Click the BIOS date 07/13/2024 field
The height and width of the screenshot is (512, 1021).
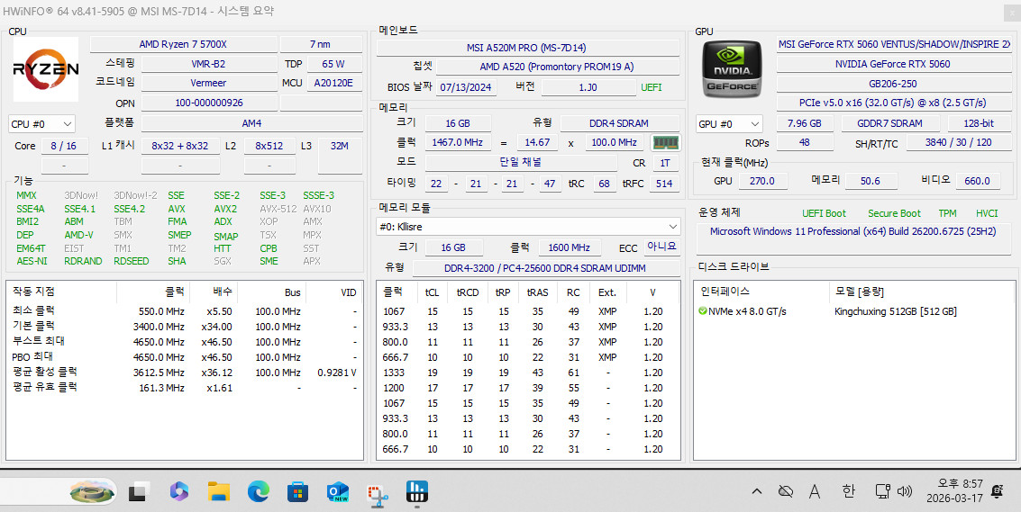point(465,87)
